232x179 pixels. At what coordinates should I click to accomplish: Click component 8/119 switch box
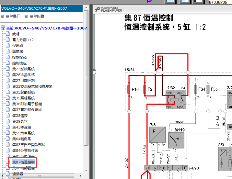[x=176, y=140]
